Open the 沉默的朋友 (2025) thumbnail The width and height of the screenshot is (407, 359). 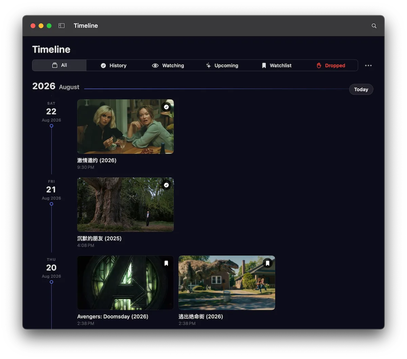(125, 205)
